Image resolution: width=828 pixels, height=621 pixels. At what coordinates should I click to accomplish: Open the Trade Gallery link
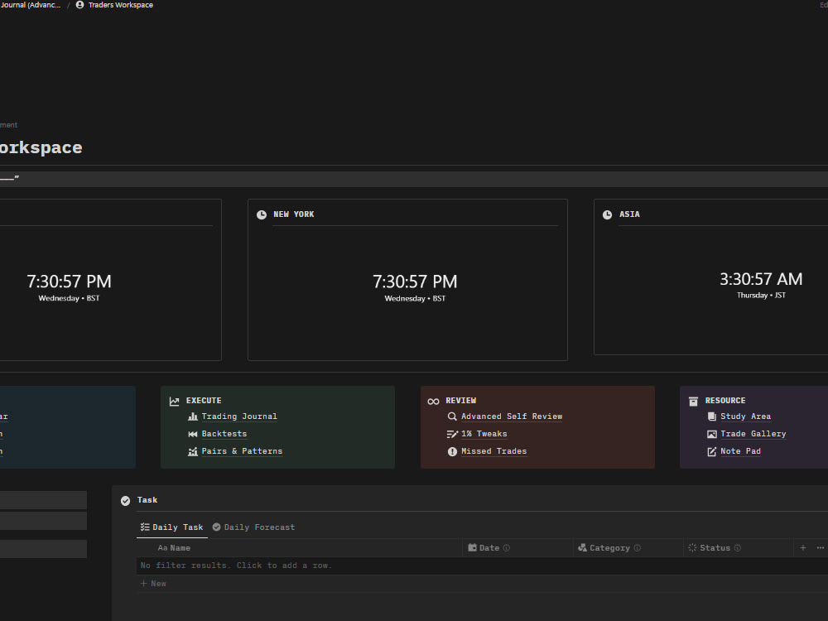[753, 434]
